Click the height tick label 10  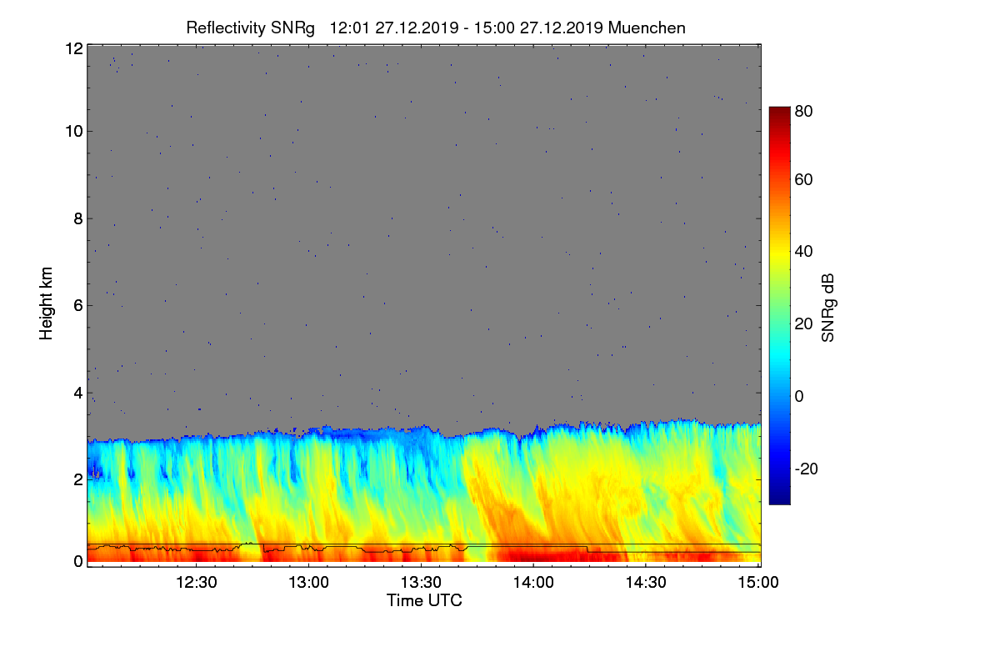[73, 131]
